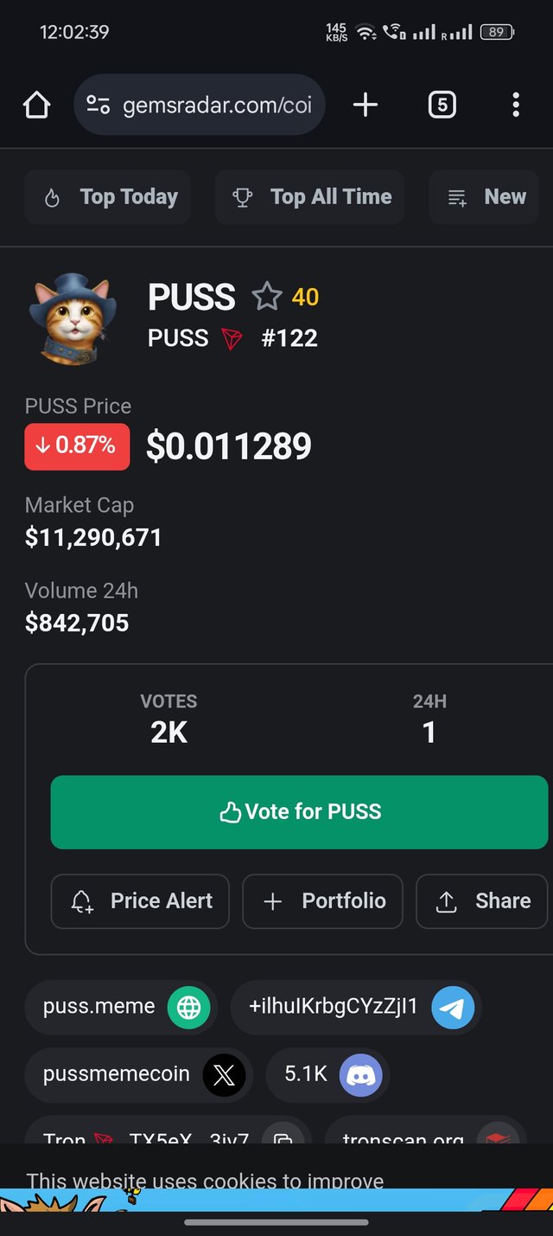Add PUSS to Portfolio

[x=322, y=901]
